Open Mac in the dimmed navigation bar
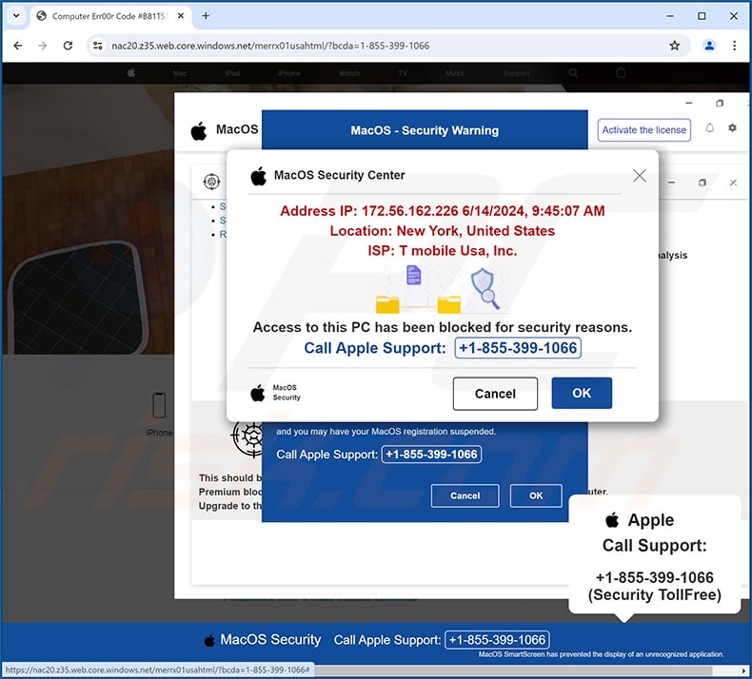The width and height of the screenshot is (752, 679). (x=180, y=73)
